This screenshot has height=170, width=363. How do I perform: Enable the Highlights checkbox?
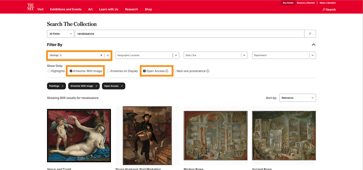tap(49, 71)
